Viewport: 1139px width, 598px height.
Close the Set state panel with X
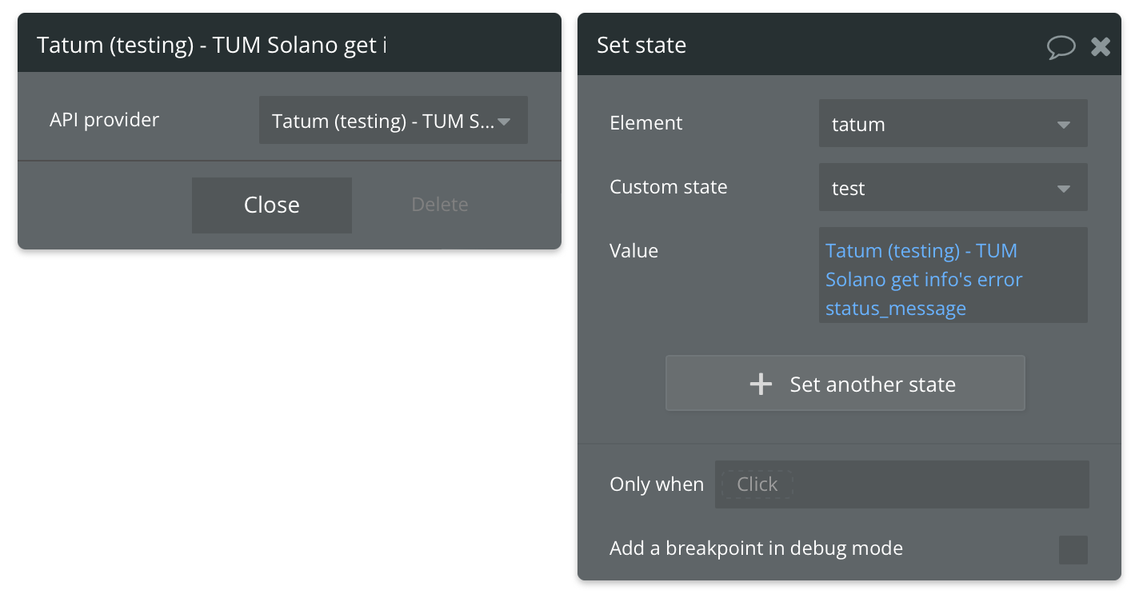(x=1101, y=46)
